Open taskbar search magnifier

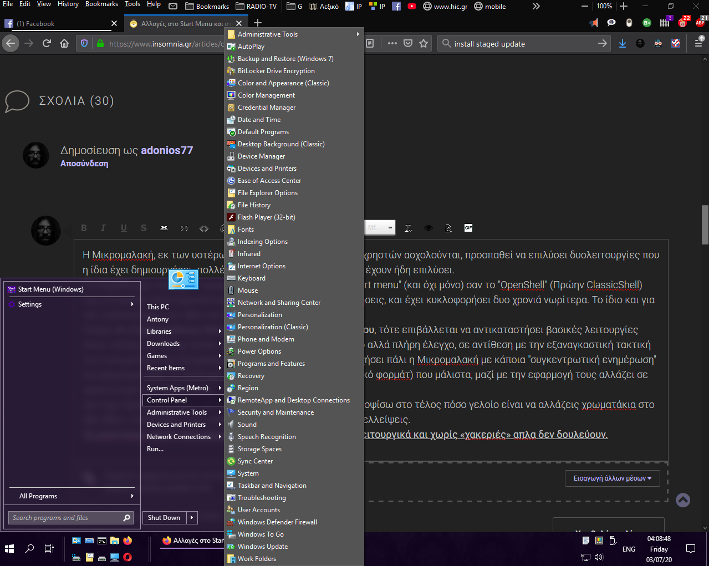29,549
